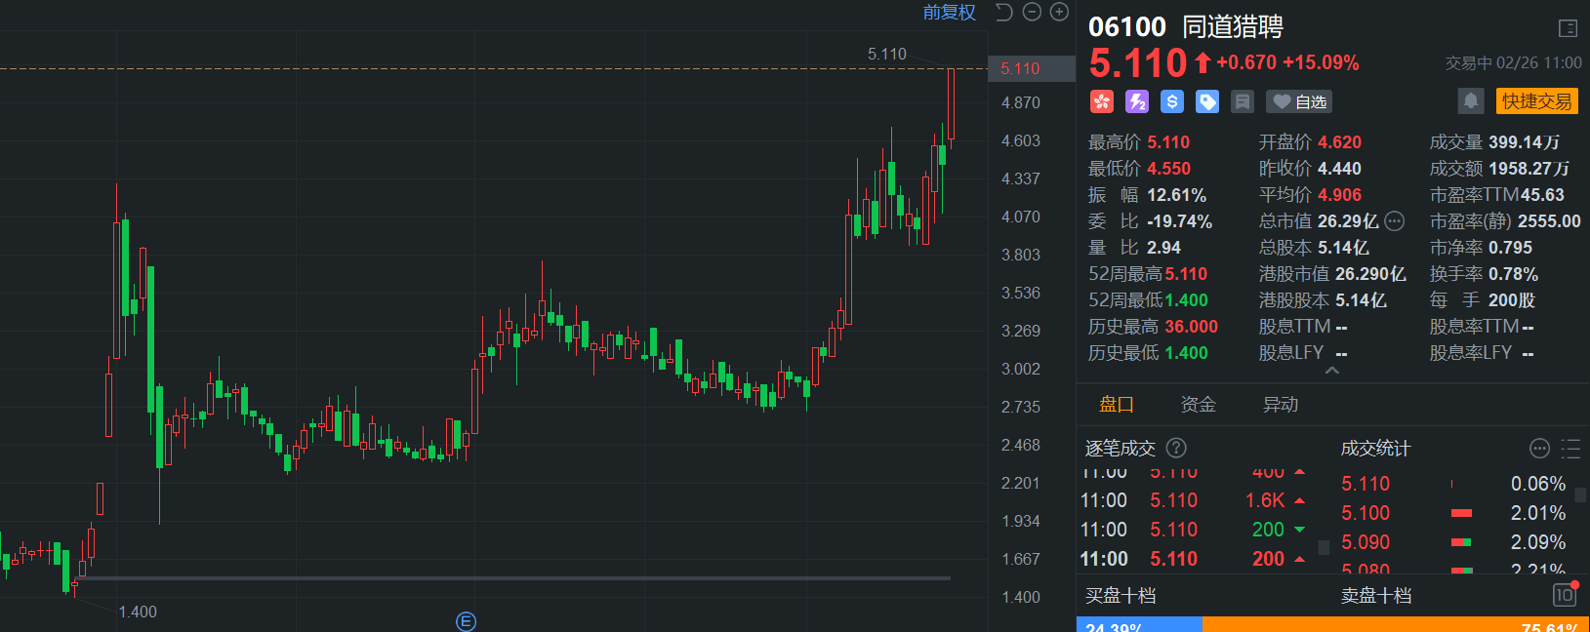Viewport: 1590px width, 632px height.
Task: Switch to the 资金 tab
Action: pos(1199,404)
